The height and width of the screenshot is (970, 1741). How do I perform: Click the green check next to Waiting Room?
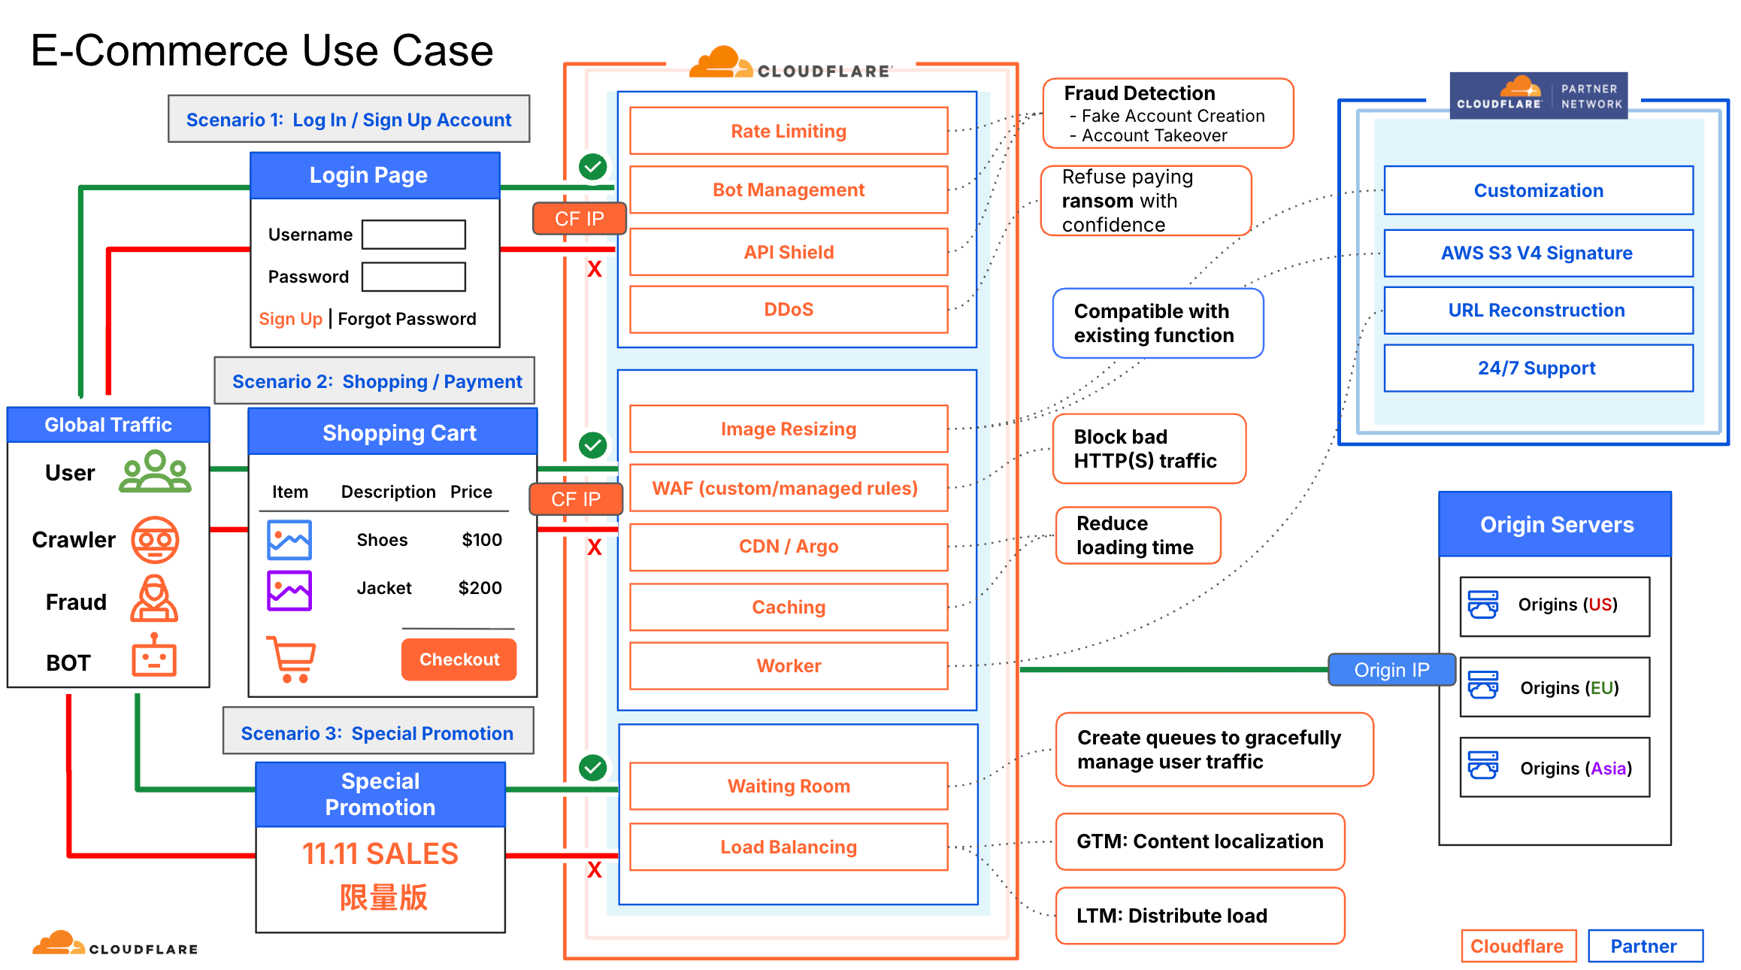[x=593, y=768]
